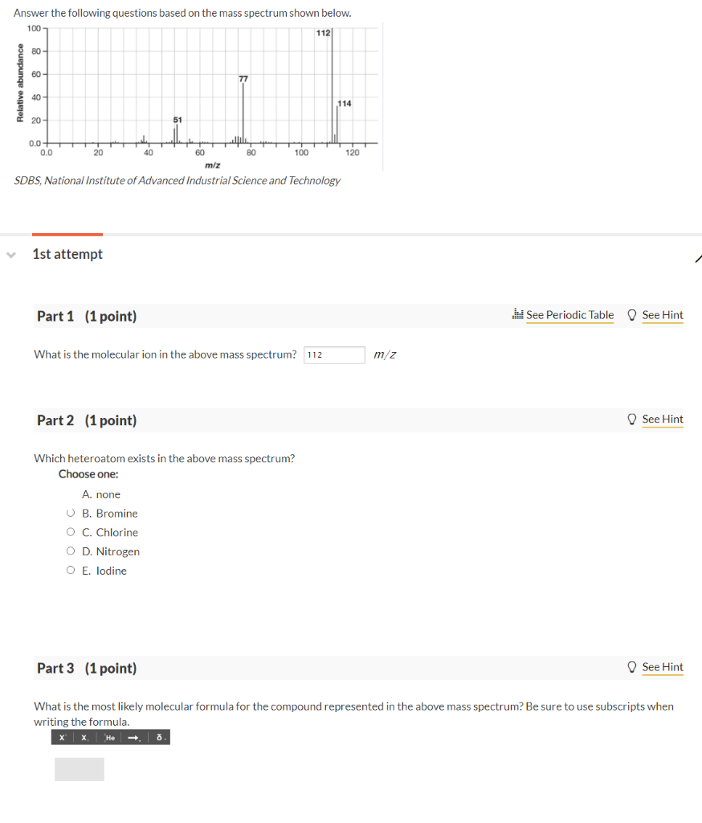Select the subscript formatting icon

click(x=84, y=737)
